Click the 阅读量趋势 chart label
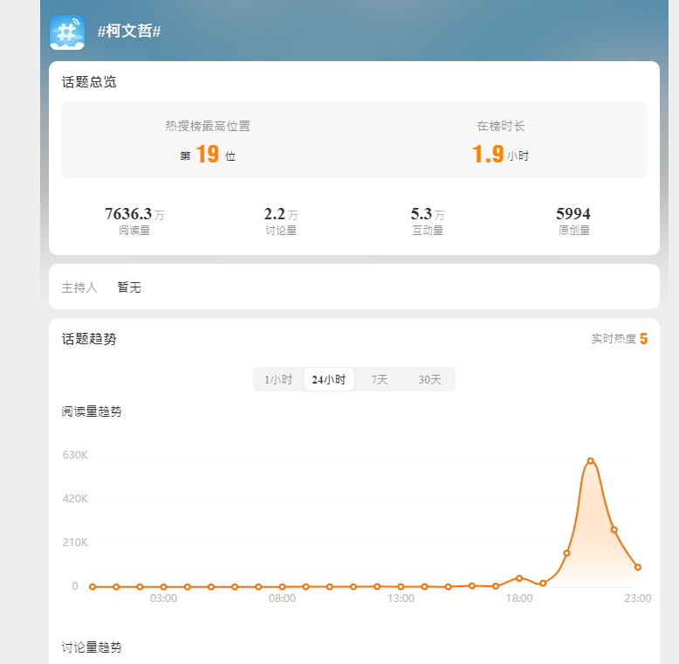 pyautogui.click(x=92, y=412)
